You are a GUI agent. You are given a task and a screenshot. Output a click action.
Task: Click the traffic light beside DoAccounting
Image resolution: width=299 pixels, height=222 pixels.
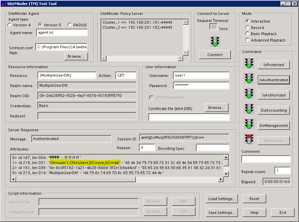pyautogui.click(x=249, y=109)
